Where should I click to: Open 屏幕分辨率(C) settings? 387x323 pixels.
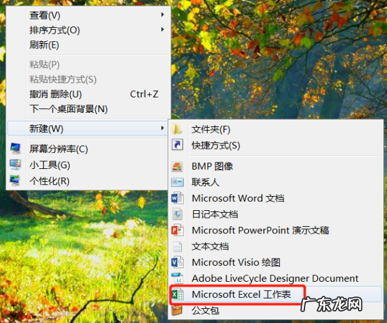(88, 149)
